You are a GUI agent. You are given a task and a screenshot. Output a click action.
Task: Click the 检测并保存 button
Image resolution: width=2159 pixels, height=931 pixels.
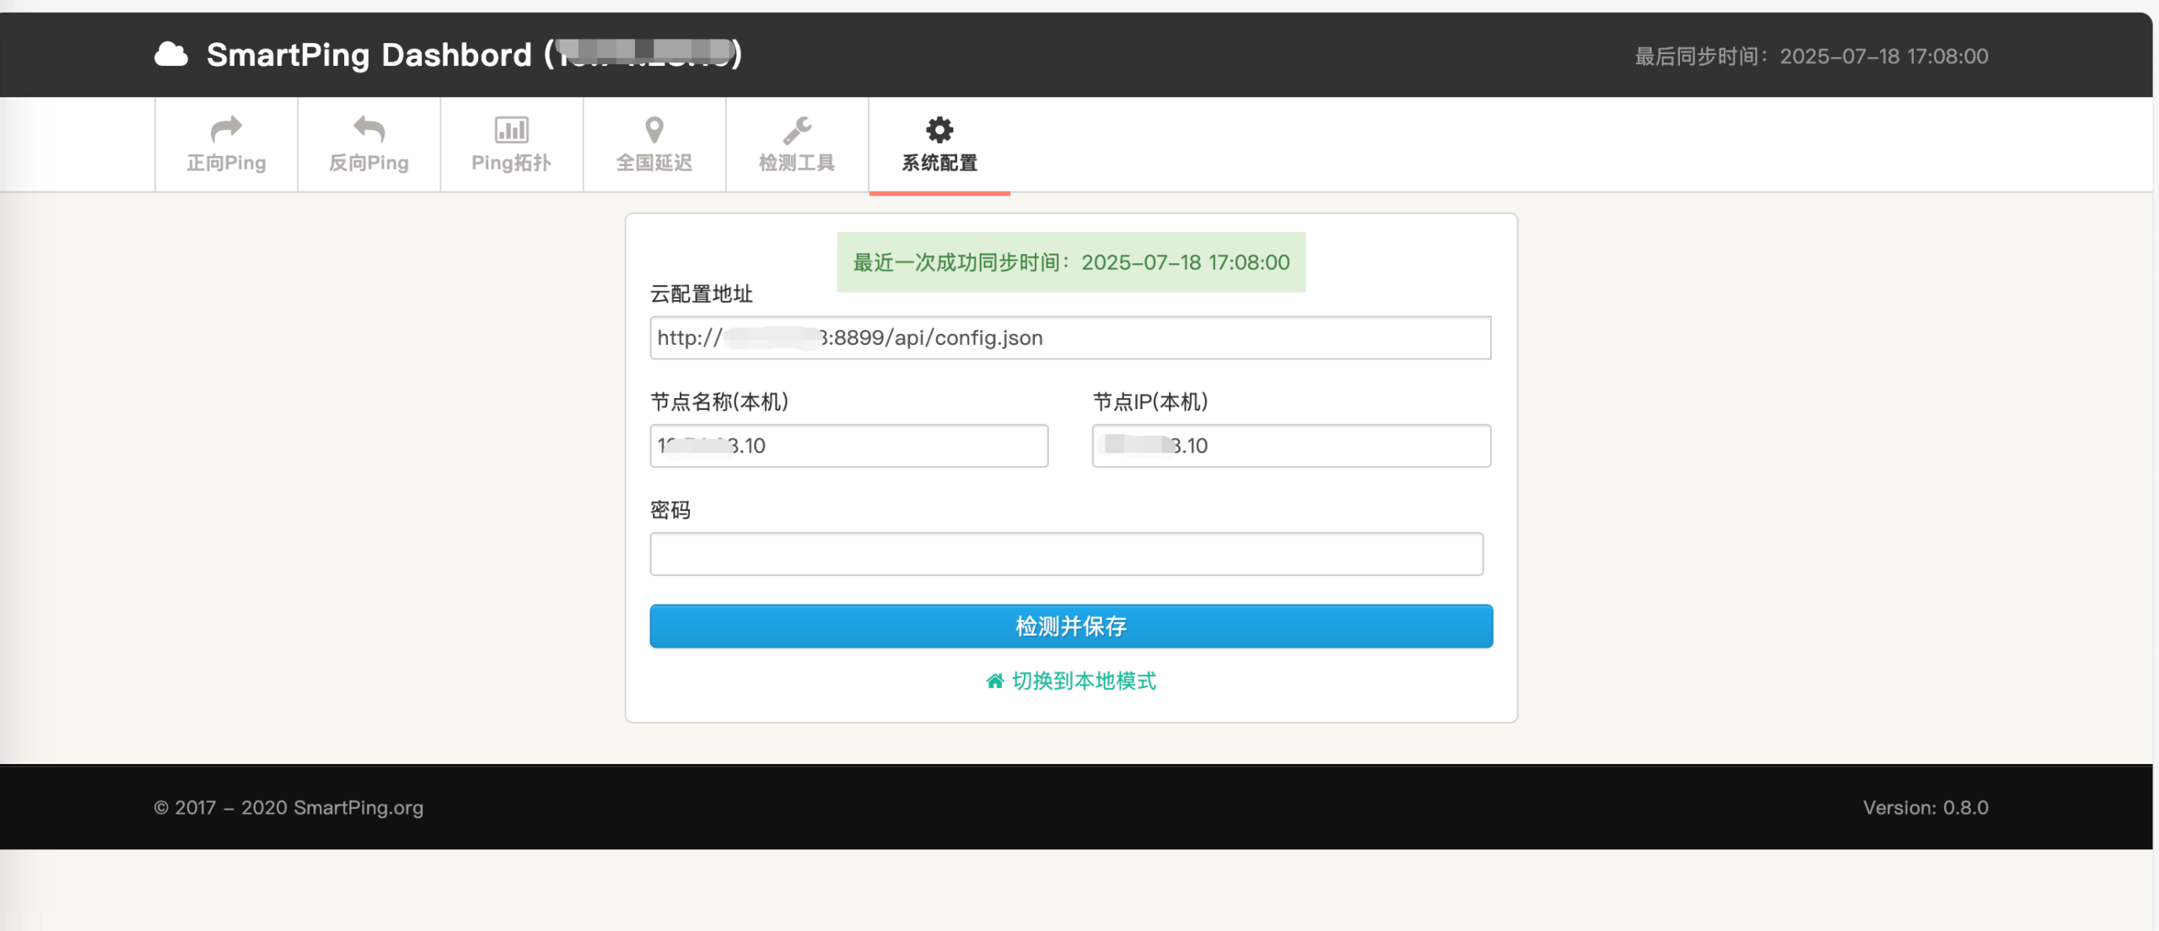coord(1071,626)
